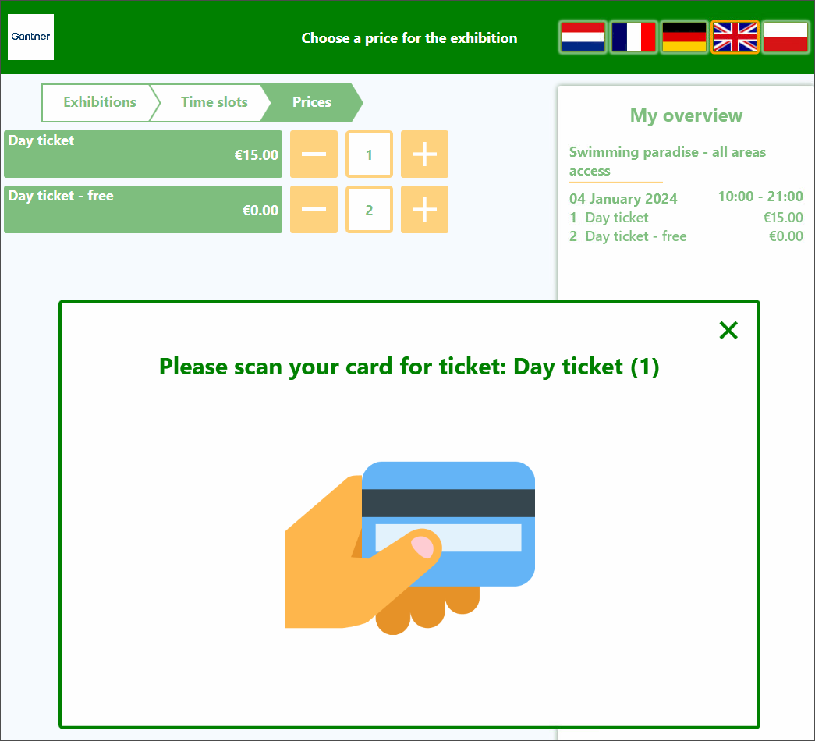Image resolution: width=815 pixels, height=741 pixels.
Task: Switch language to Dutch flag
Action: (583, 37)
